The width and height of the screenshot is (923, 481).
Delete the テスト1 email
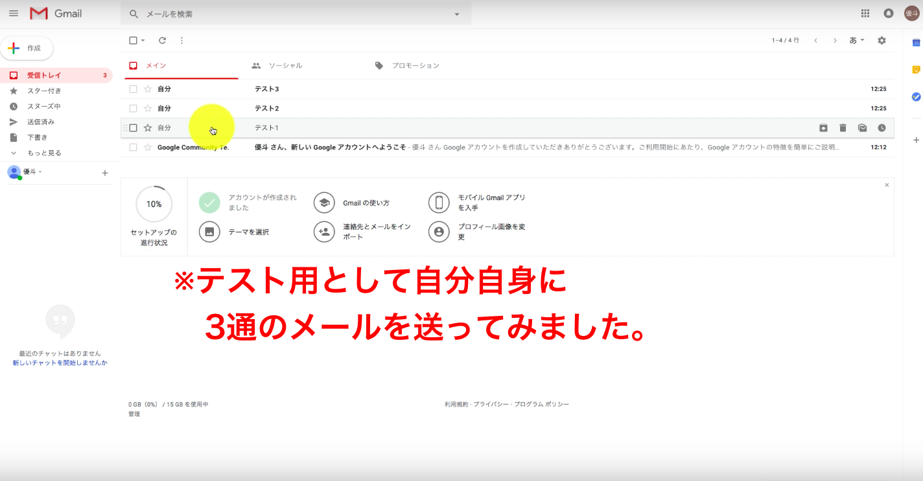click(x=843, y=128)
